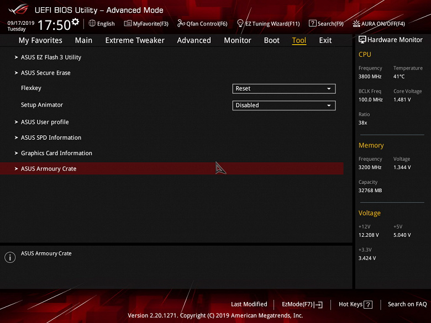Open MyFavorite(F3)
Screen dimensions: 431x323
151,24
